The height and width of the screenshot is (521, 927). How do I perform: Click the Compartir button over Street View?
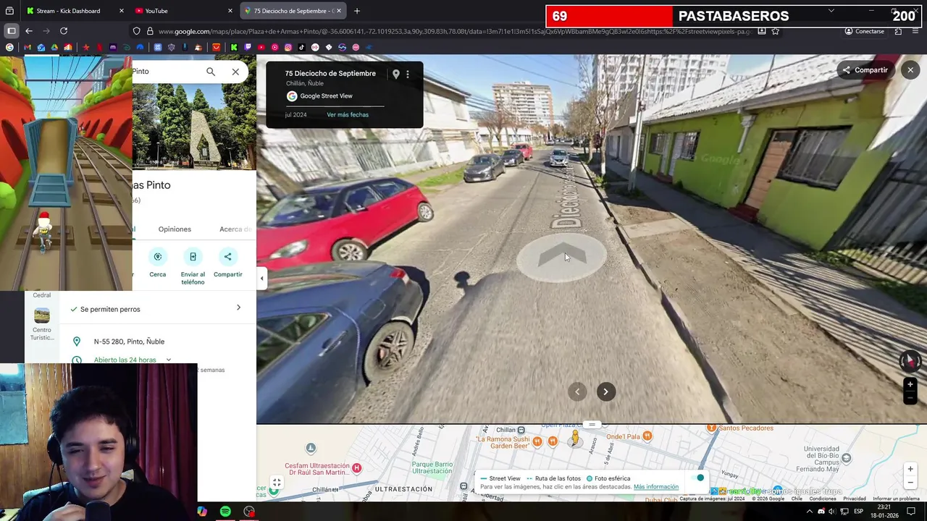pyautogui.click(x=864, y=70)
